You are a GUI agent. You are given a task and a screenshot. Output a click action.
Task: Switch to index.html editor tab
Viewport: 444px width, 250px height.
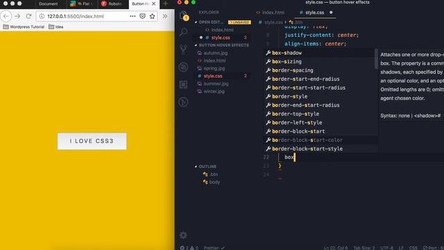click(x=271, y=12)
